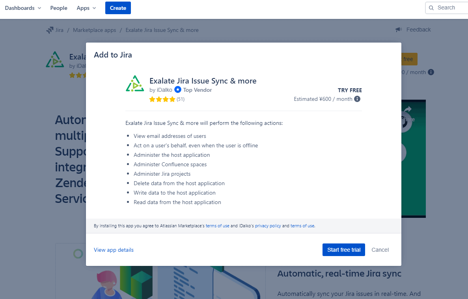
Task: Cancel the Add to Jira dialog
Action: pos(380,250)
